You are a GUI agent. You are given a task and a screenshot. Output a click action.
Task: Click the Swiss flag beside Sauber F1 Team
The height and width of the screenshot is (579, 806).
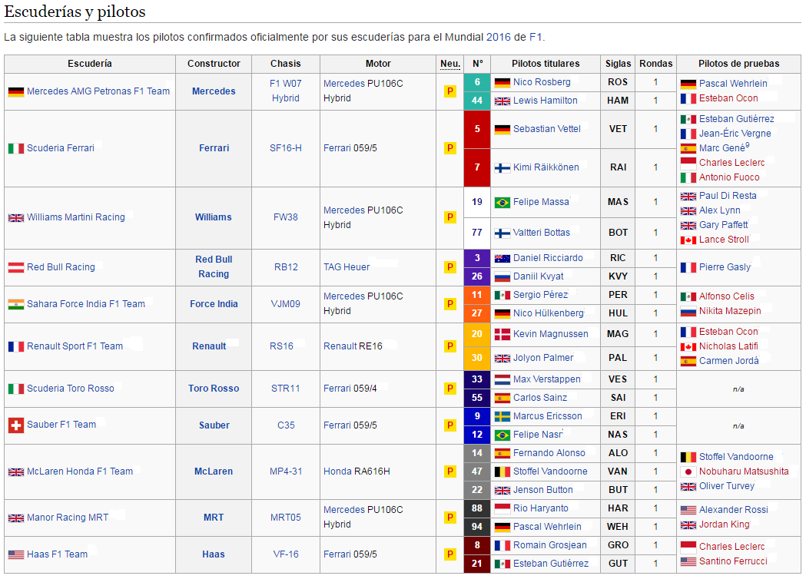[16, 425]
